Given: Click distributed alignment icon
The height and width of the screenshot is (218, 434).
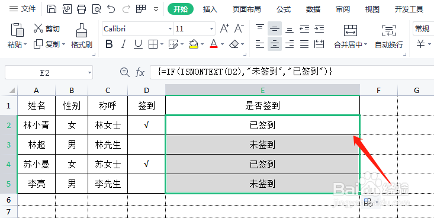Looking at the screenshot, I should pos(319,44).
